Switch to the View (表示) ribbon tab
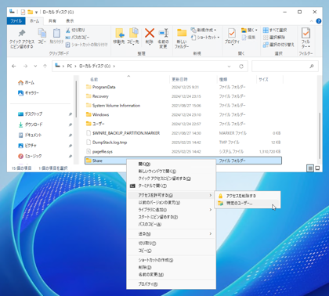329x296 pixels. point(70,21)
